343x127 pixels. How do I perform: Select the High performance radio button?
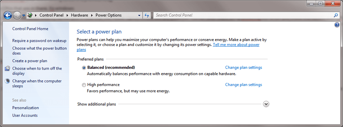84,85
